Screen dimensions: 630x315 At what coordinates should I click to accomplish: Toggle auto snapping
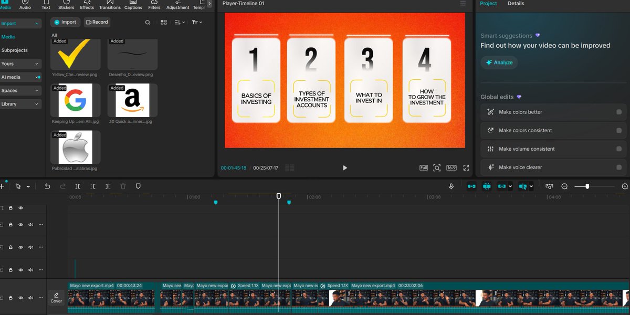coord(487,186)
